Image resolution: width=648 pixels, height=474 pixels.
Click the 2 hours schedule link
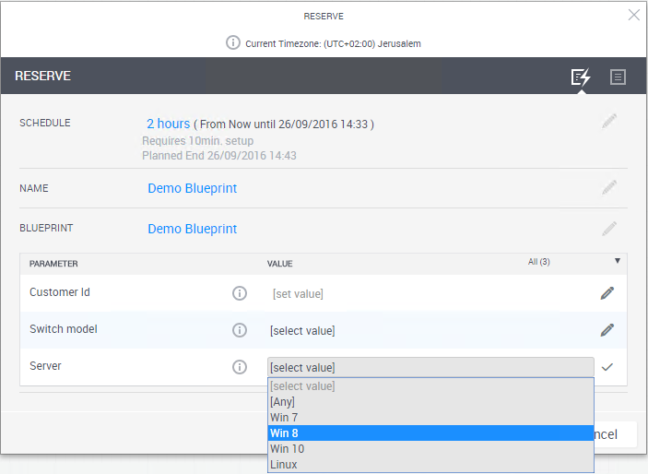(x=168, y=124)
